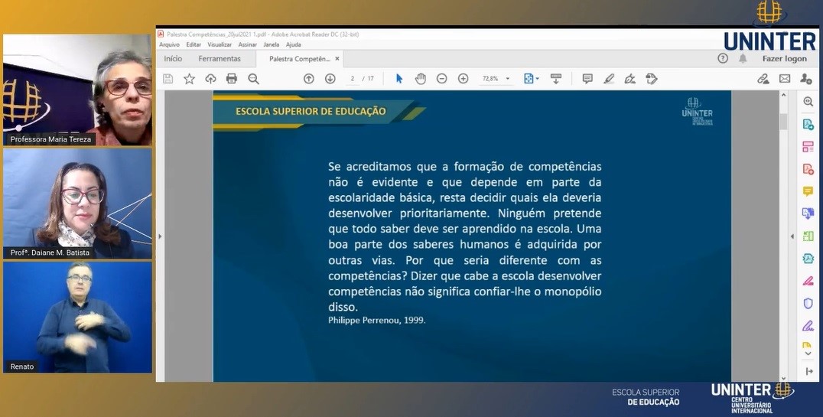
Task: Zoom out with the minus icon
Action: pyautogui.click(x=441, y=79)
